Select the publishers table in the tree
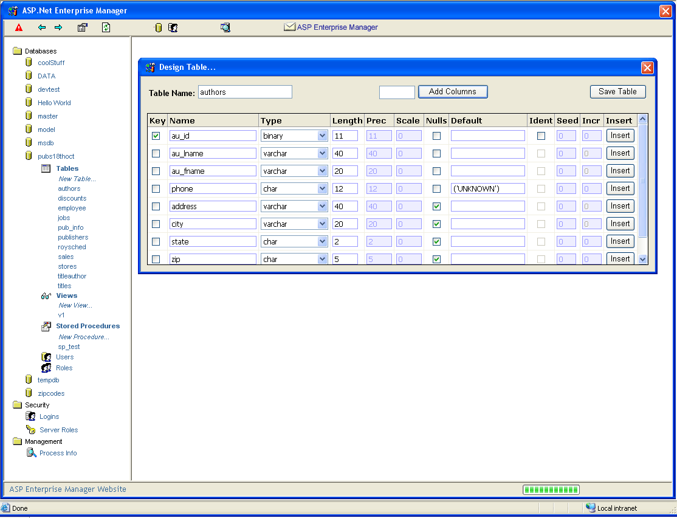 [x=73, y=237]
